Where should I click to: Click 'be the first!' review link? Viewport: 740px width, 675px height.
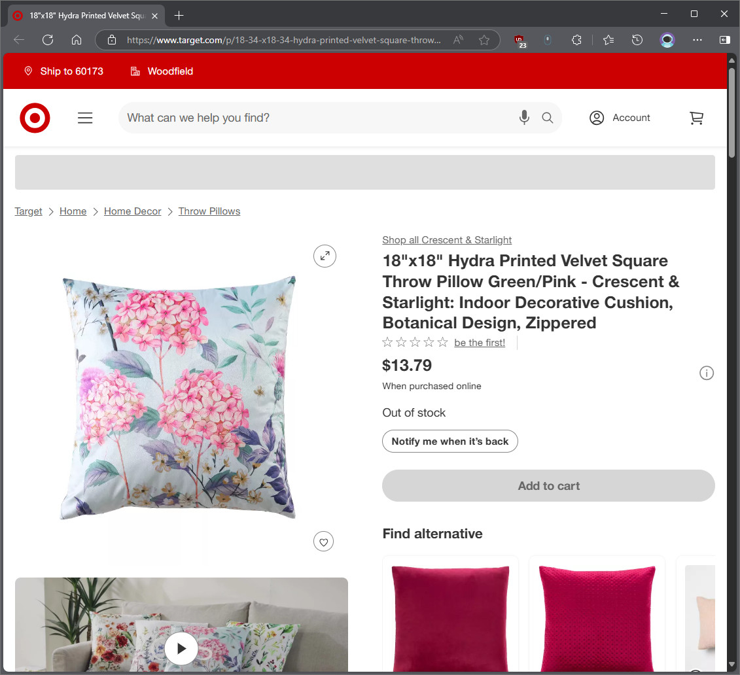point(480,343)
